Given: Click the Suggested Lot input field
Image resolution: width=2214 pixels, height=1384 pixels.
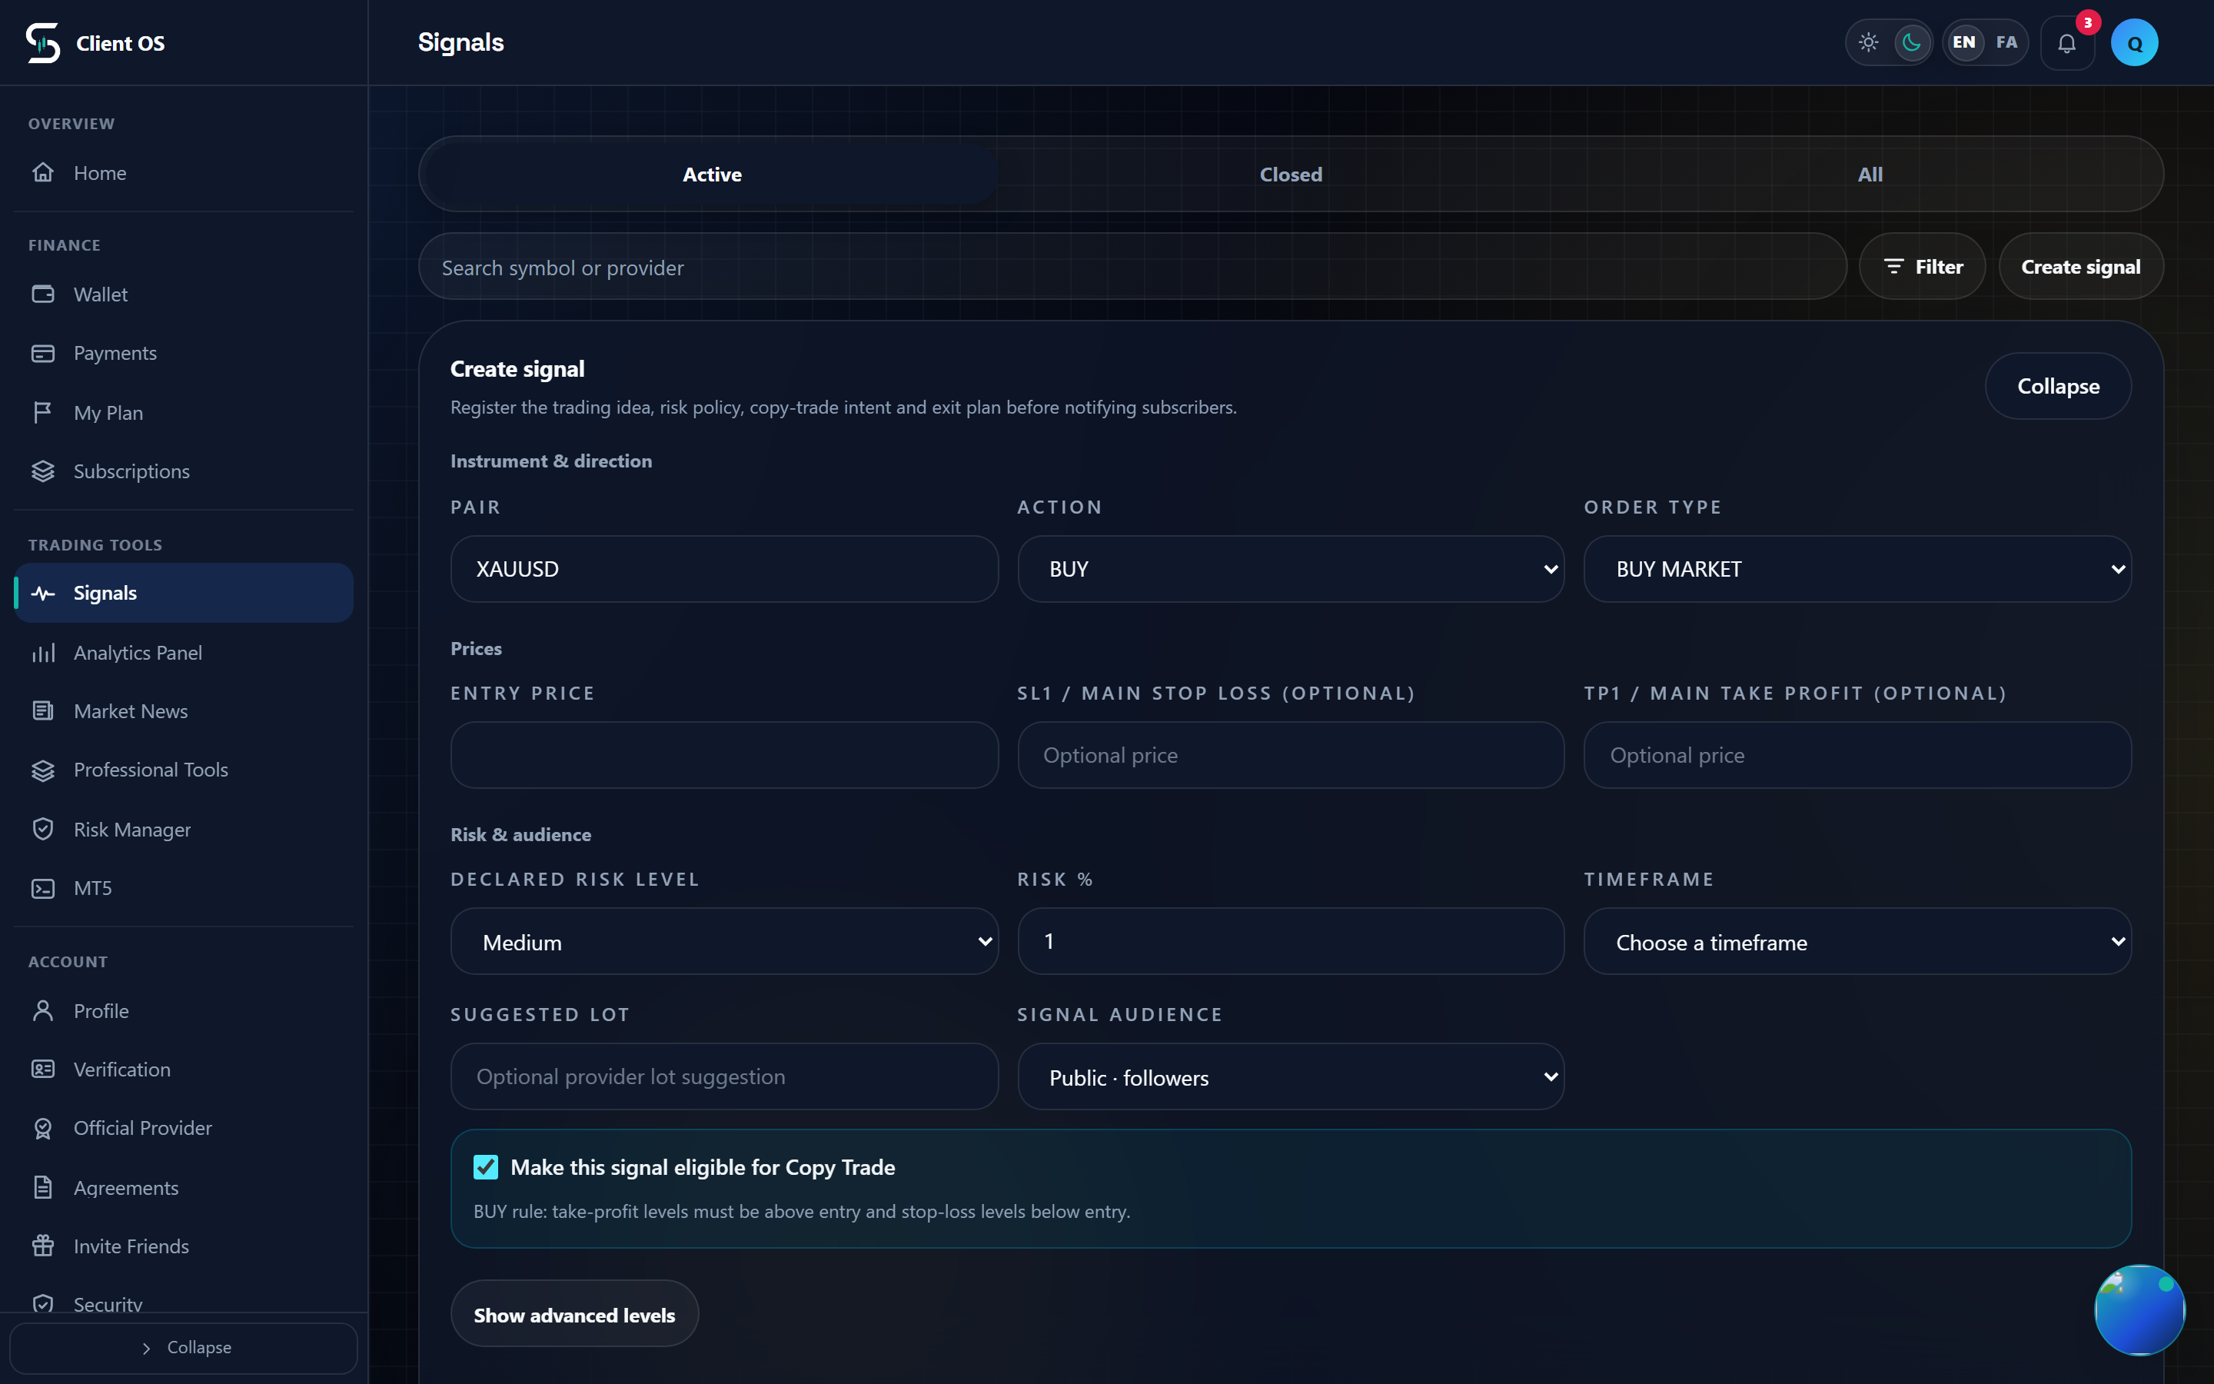Looking at the screenshot, I should [x=723, y=1076].
